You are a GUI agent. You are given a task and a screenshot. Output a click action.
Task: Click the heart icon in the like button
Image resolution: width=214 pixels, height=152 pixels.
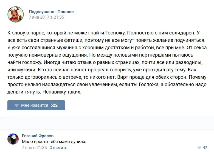[x=16, y=105]
